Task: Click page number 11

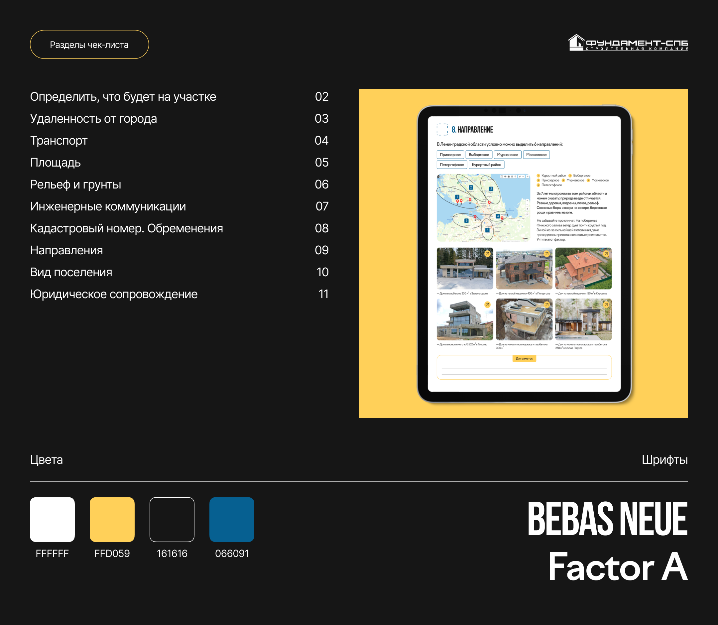Action: pyautogui.click(x=323, y=294)
